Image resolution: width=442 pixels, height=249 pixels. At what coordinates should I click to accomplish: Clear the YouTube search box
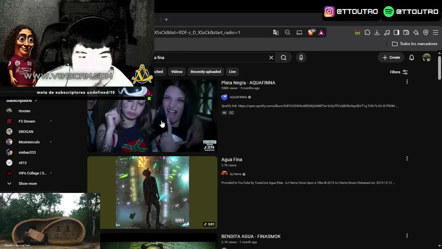click(271, 58)
